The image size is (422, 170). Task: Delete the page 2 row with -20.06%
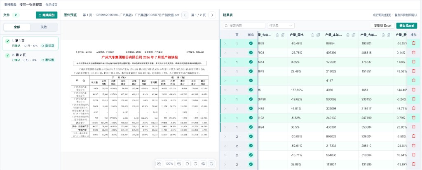(x=414, y=136)
